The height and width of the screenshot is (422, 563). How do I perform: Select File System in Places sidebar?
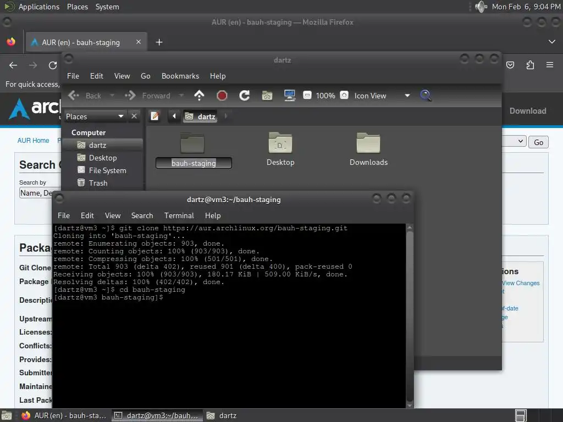[103, 170]
